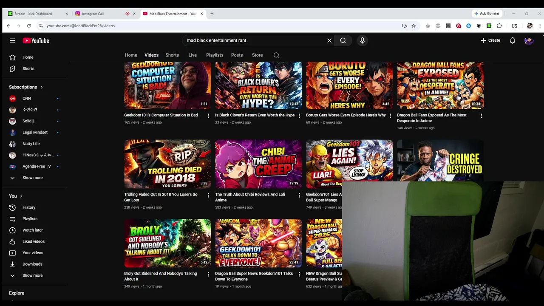Open the notifications bell
The width and height of the screenshot is (544, 306).
pyautogui.click(x=513, y=40)
